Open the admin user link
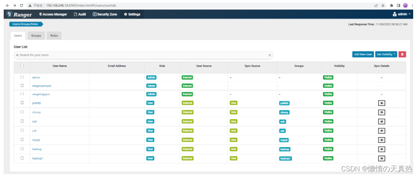The height and width of the screenshot is (176, 418). tap(36, 77)
